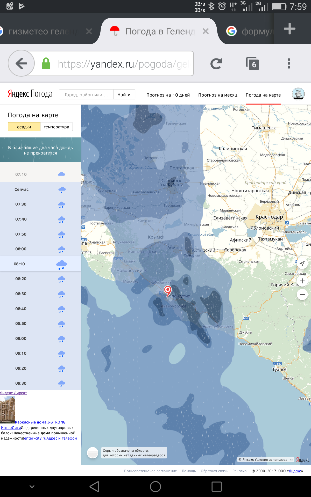Click the rain icon beside 09:30
311x497 pixels.
61,383
